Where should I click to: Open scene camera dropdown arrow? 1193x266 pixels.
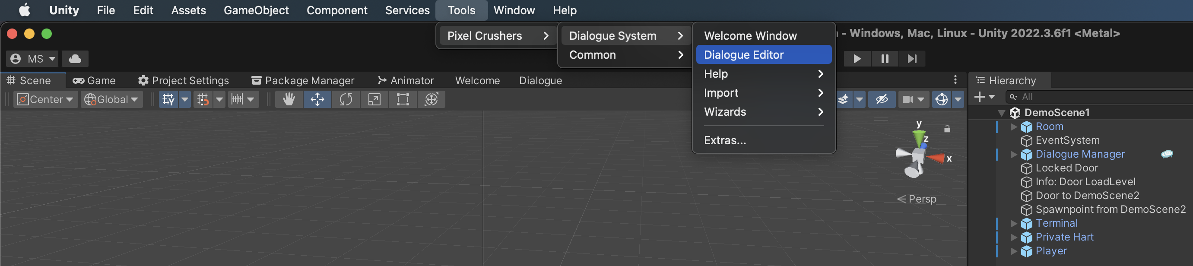click(x=921, y=99)
